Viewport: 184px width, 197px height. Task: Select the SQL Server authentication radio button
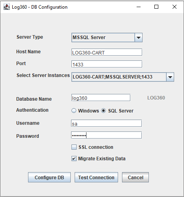click(x=103, y=111)
